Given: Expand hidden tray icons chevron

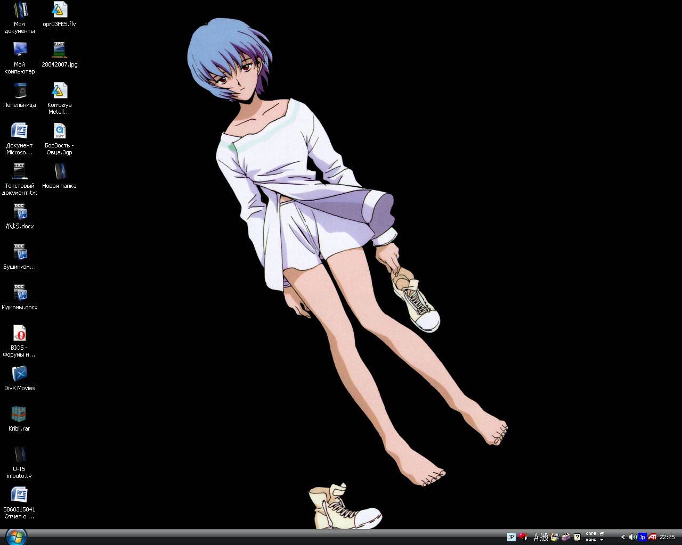Looking at the screenshot, I should click(623, 537).
